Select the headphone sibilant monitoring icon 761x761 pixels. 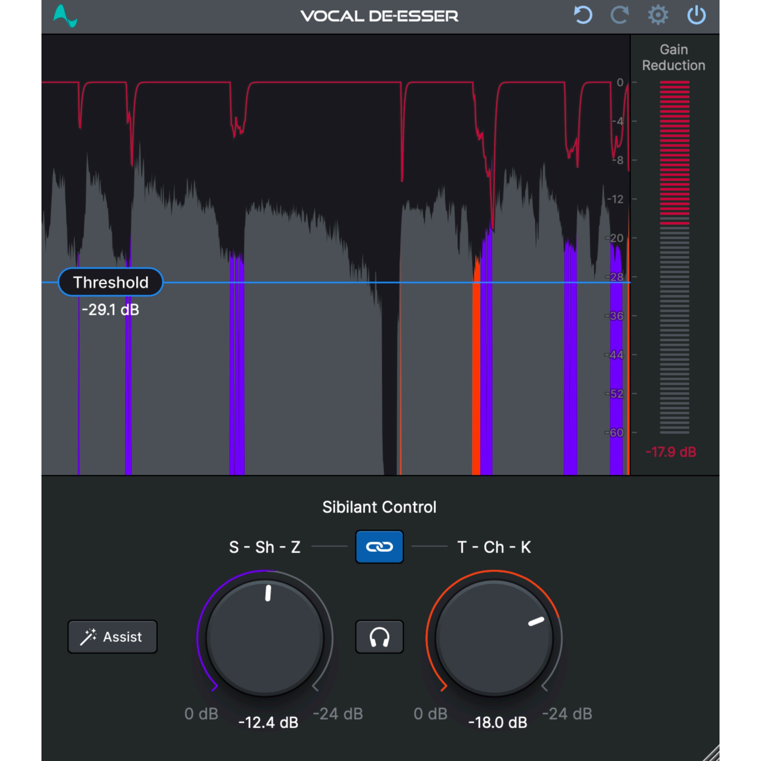(379, 636)
